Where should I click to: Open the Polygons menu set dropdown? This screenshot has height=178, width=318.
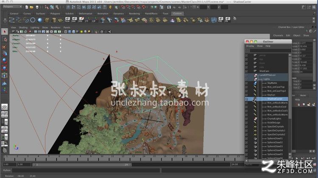12,7
